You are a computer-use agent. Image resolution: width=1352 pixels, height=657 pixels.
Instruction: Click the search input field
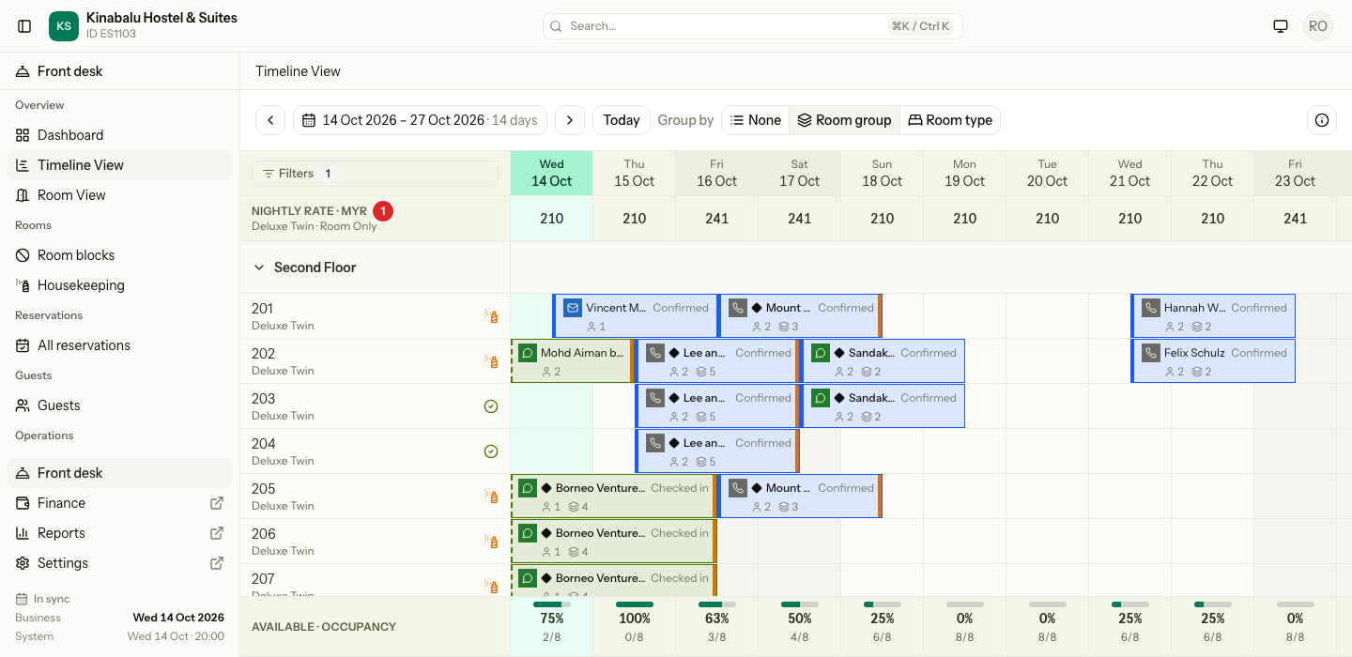click(753, 26)
